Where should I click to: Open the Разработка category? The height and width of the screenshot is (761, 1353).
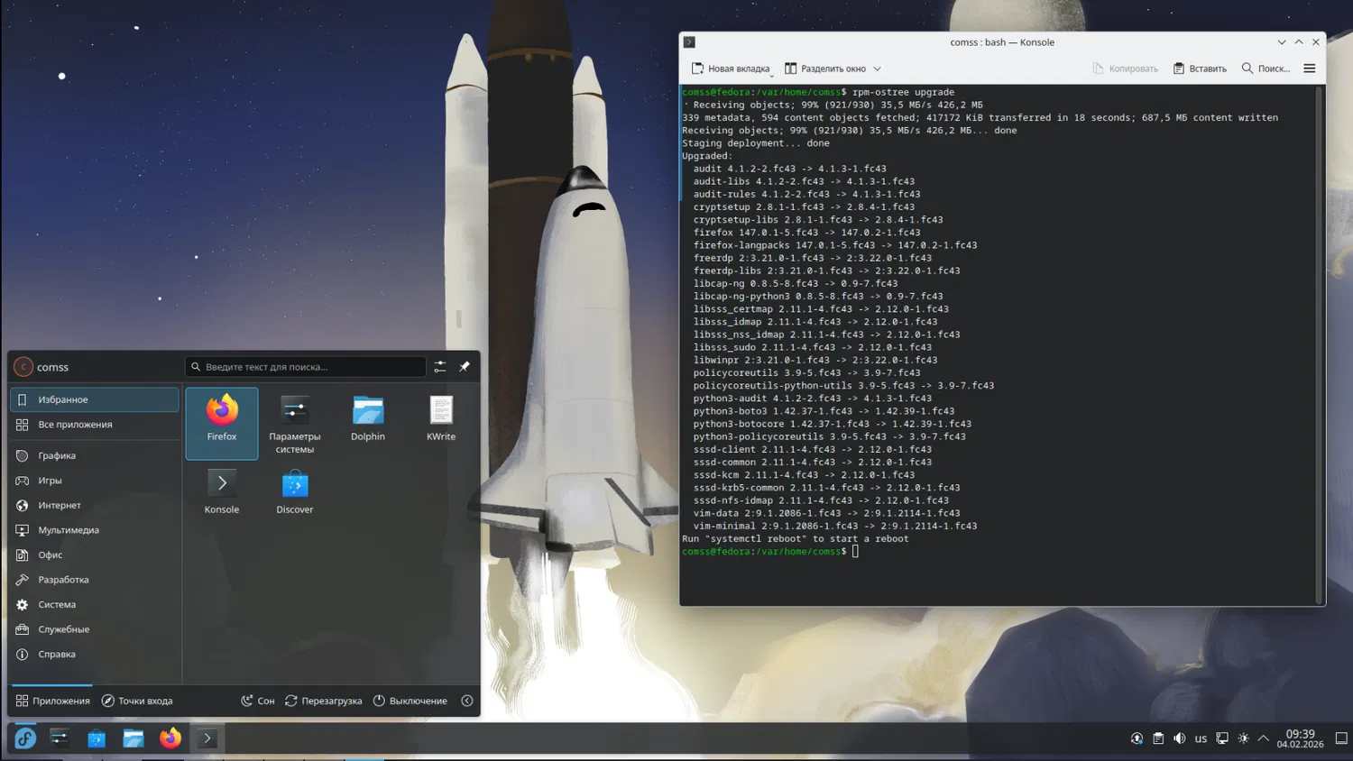tap(95, 580)
